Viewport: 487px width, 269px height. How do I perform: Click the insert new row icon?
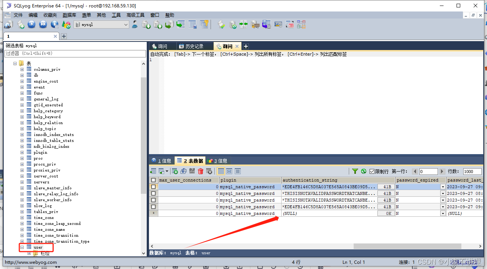tap(175, 171)
